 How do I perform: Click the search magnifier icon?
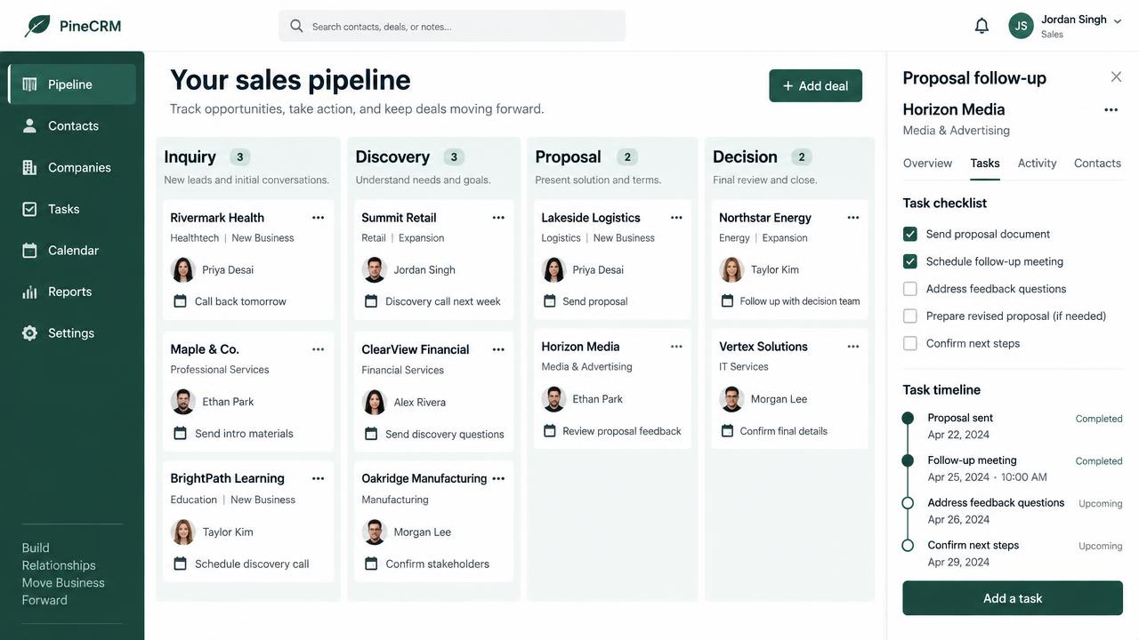click(x=296, y=26)
